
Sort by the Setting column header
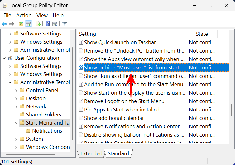132,34
